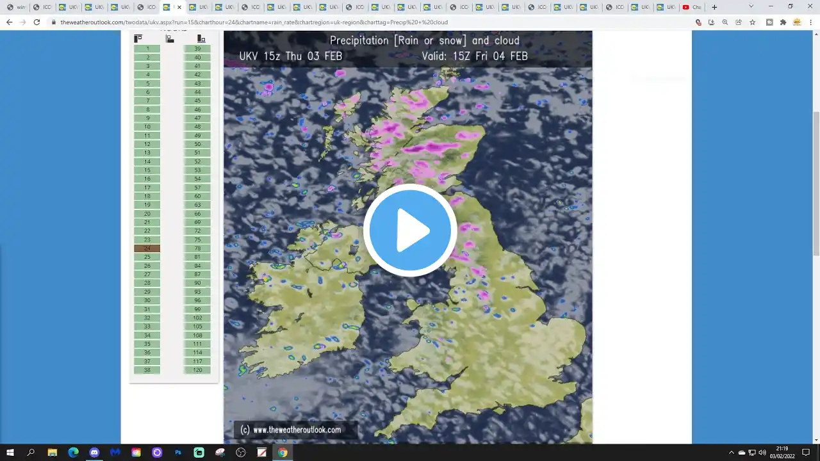820x461 pixels.
Task: Expand the tab search dropdown arrow
Action: pyautogui.click(x=751, y=7)
